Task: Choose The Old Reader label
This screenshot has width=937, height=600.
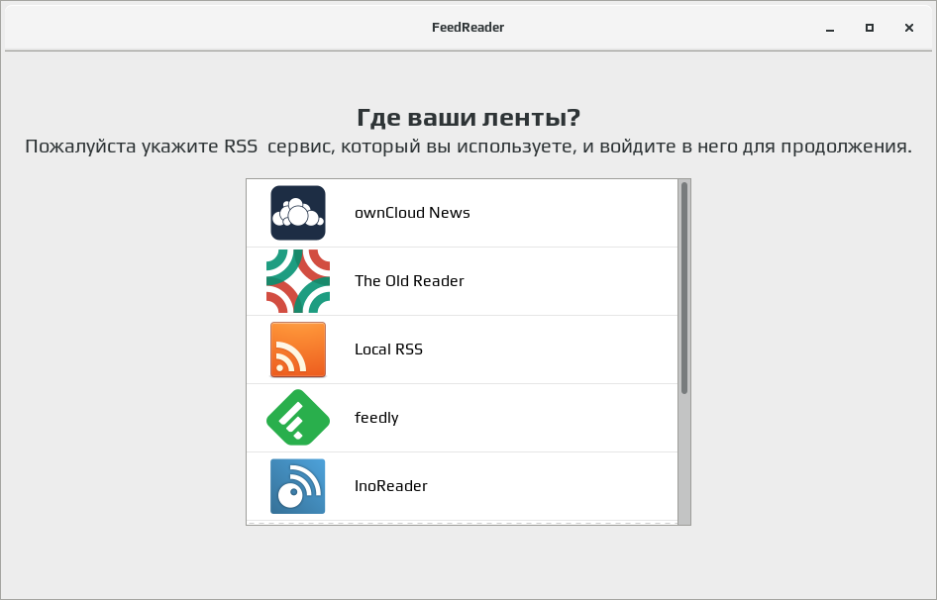Action: pyautogui.click(x=409, y=281)
